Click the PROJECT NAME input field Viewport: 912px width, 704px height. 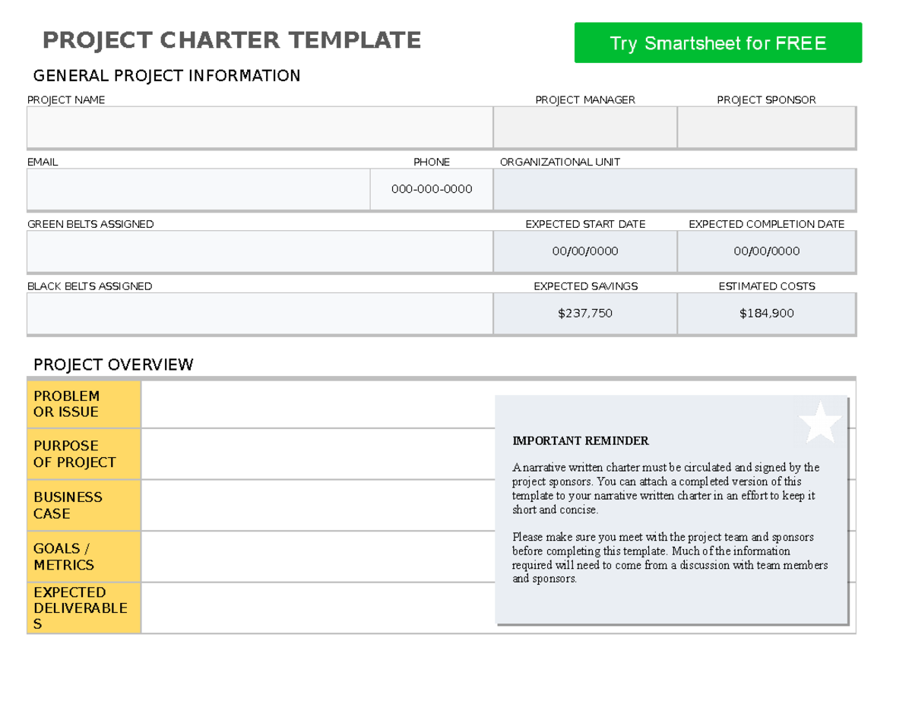[258, 127]
